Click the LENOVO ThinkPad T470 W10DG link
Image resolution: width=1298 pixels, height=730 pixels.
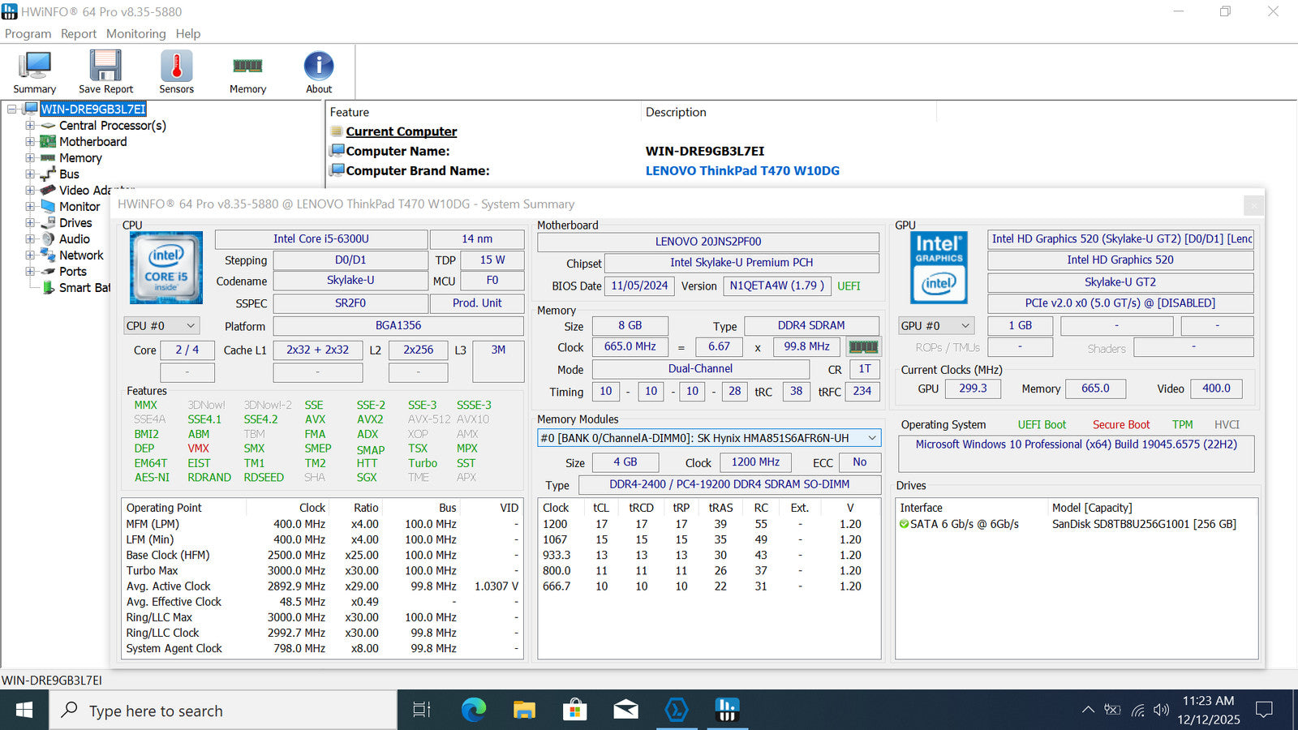[x=741, y=171]
